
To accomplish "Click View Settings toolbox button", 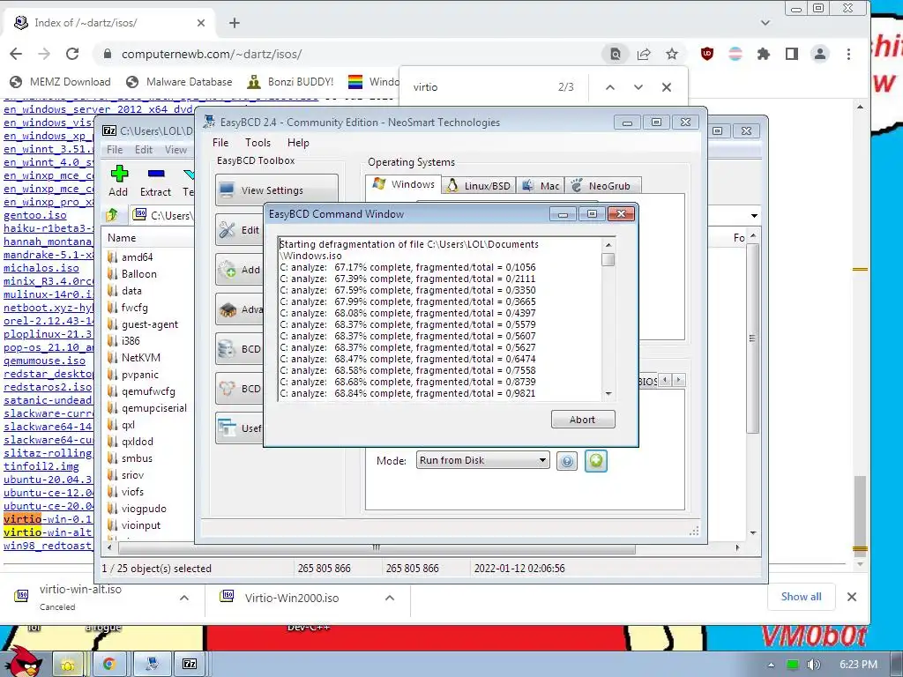I will [x=276, y=190].
